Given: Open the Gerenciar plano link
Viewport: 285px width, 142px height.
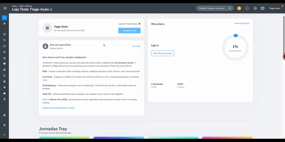Looking at the screenshot, I should tap(242, 23).
